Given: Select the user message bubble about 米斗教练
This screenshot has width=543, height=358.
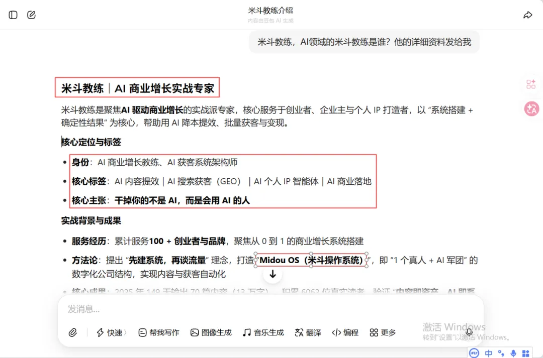Looking at the screenshot, I should 365,42.
